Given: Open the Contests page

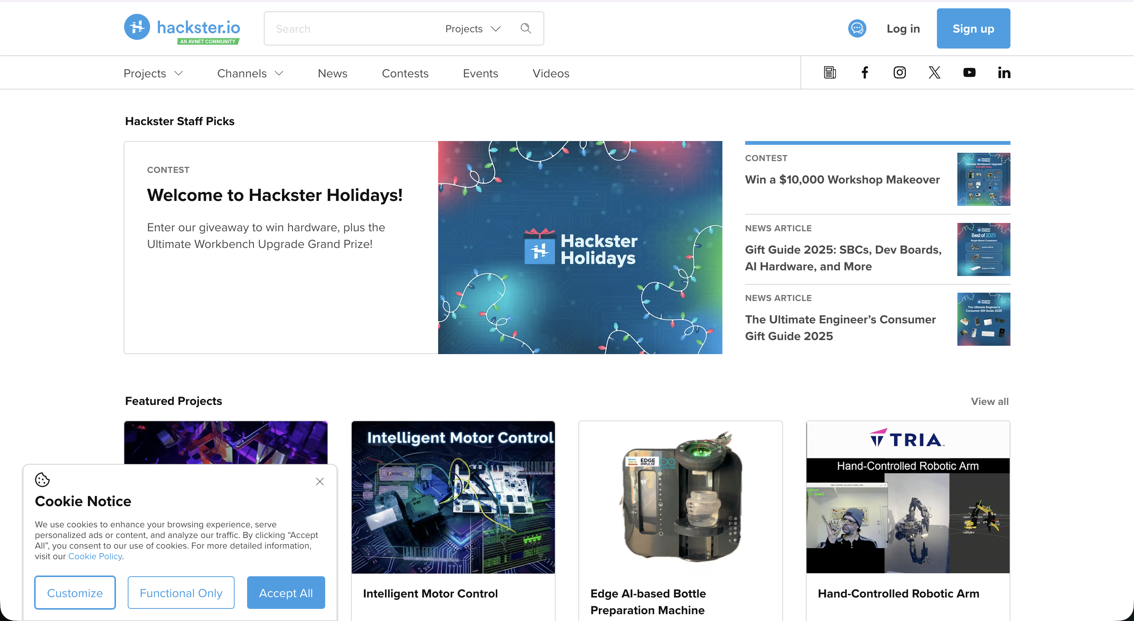Looking at the screenshot, I should [405, 73].
